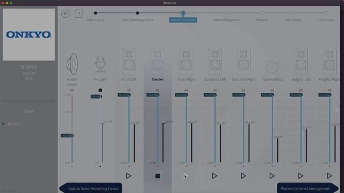
Task: Select the Mic gain microphone icon
Action: click(x=101, y=64)
